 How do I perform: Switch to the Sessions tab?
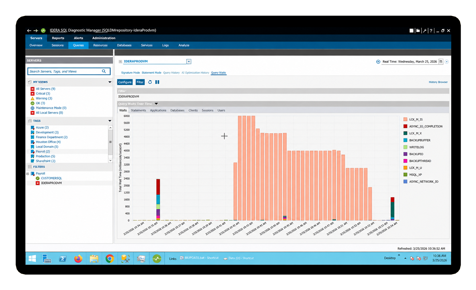(57, 45)
